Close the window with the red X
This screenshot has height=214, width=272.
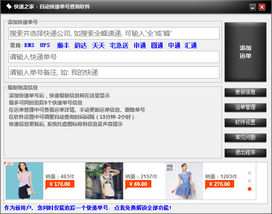click(x=262, y=7)
